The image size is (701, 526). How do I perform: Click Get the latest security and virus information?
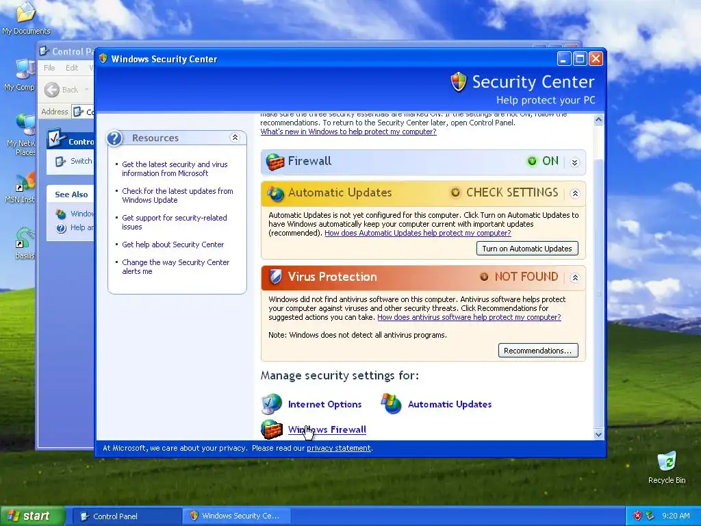click(x=175, y=168)
